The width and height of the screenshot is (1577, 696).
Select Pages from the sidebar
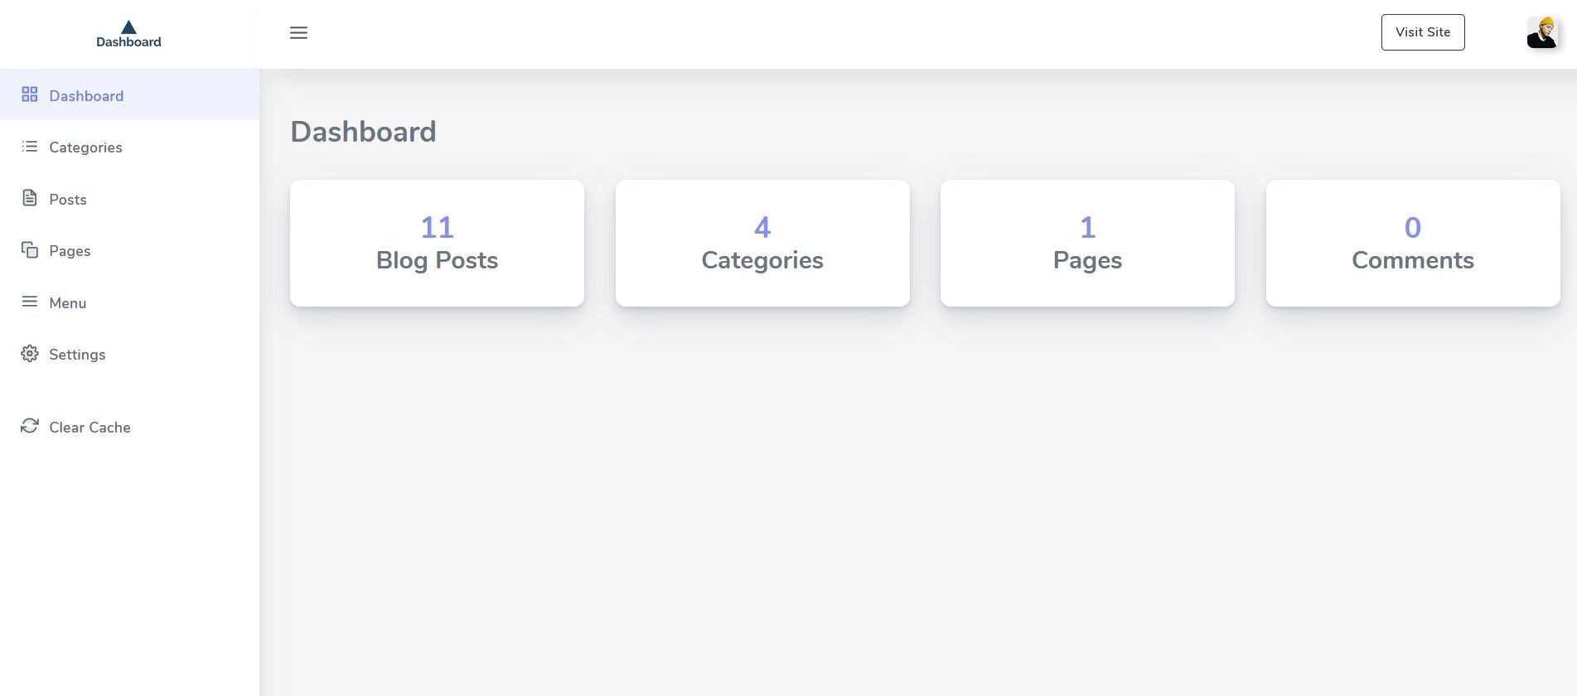click(70, 251)
